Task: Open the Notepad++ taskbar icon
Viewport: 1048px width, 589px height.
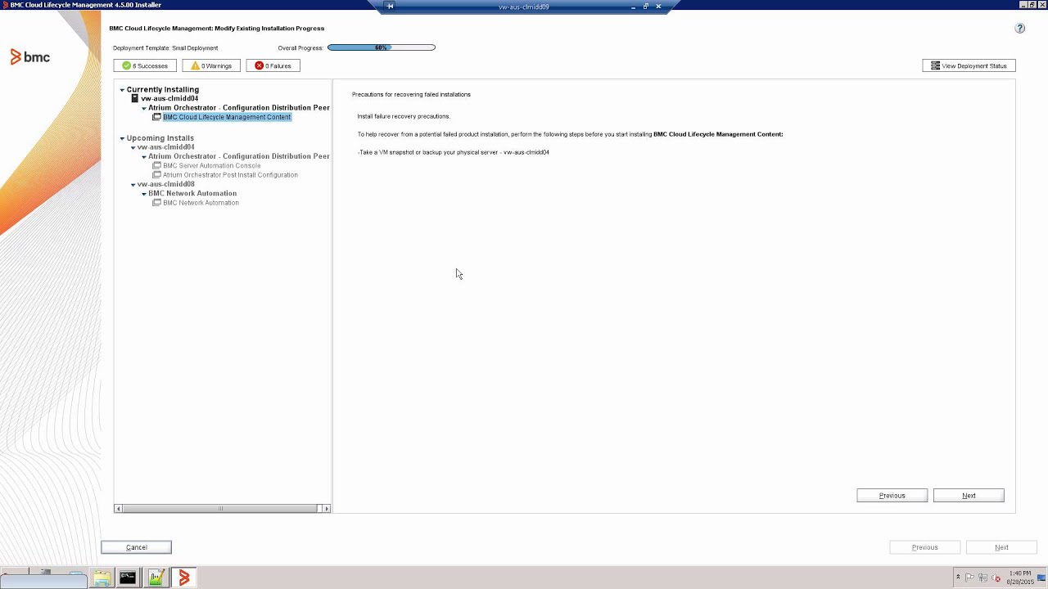Action: pos(156,578)
